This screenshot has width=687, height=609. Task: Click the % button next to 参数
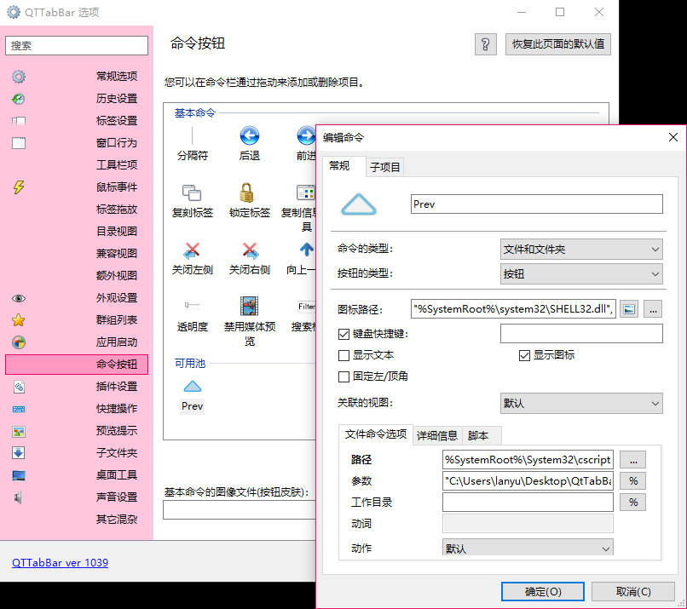633,481
